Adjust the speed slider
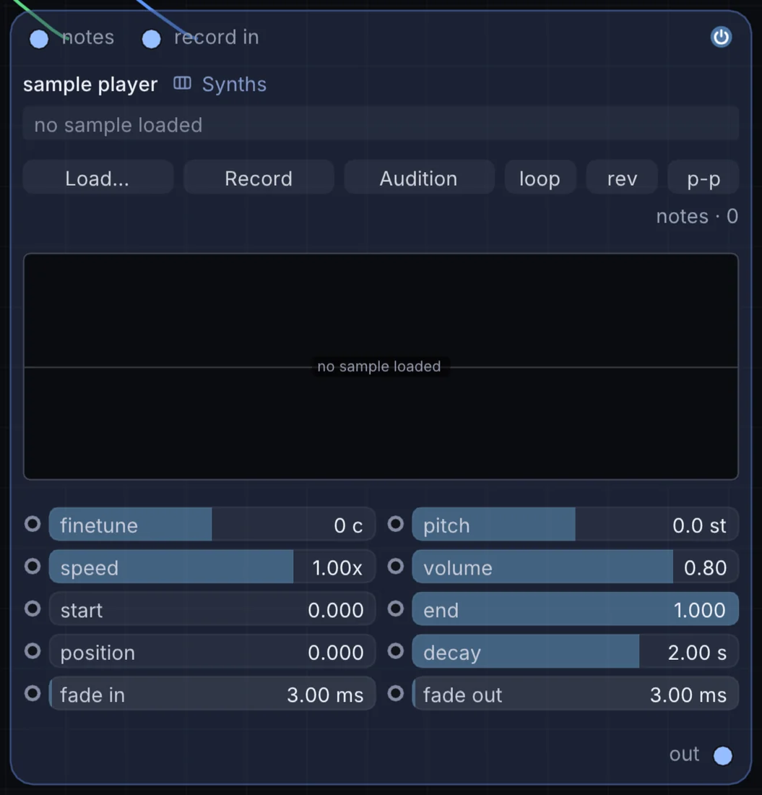 tap(212, 567)
